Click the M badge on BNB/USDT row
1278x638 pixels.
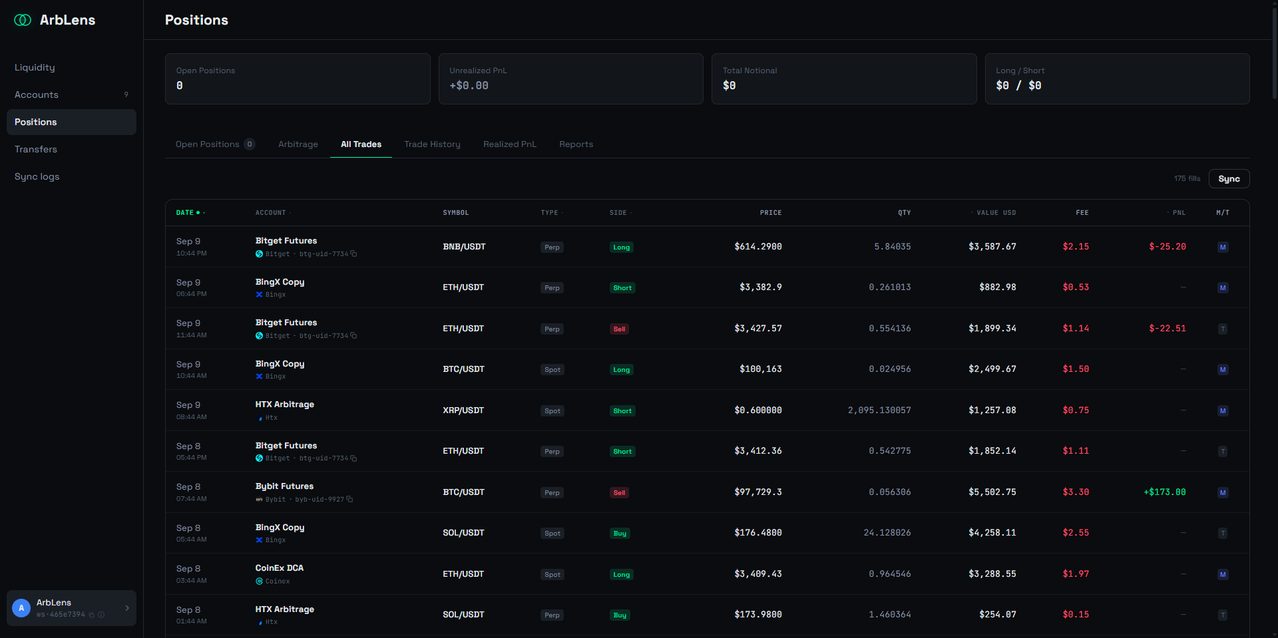1223,247
